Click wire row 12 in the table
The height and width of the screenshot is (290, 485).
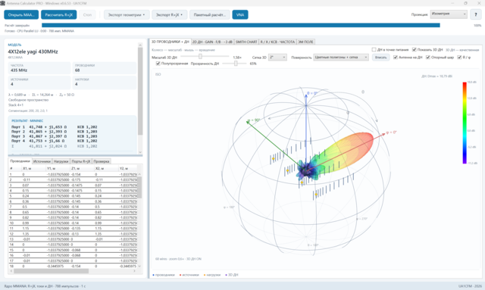73,234
